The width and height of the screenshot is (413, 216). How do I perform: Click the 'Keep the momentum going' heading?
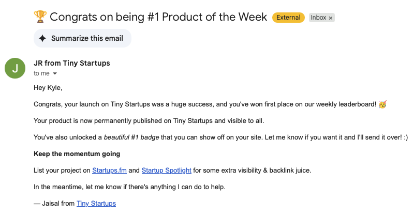tap(77, 154)
